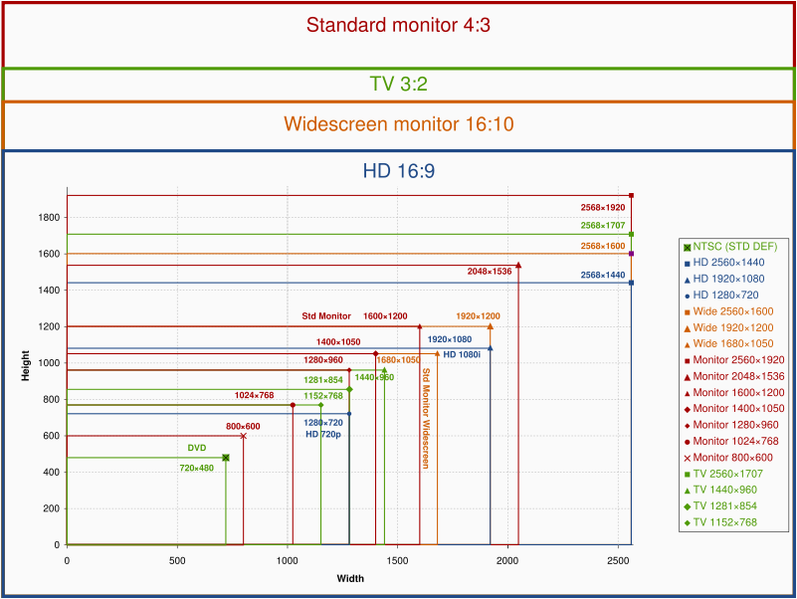Click the 'HD 720p' label
The height and width of the screenshot is (599, 797).
point(323,434)
